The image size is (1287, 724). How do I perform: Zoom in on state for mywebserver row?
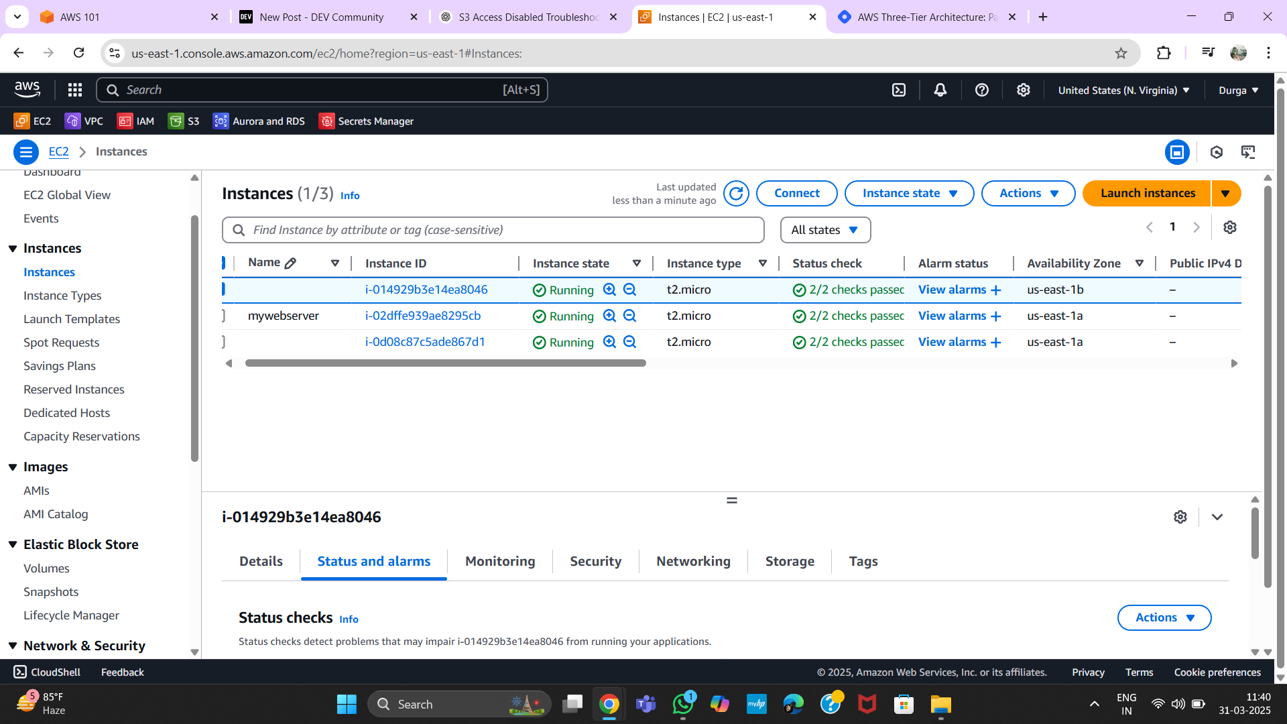tap(609, 316)
